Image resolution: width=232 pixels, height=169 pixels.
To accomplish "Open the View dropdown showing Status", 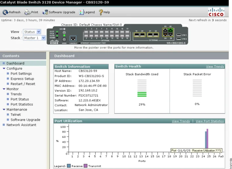I will [32, 32].
